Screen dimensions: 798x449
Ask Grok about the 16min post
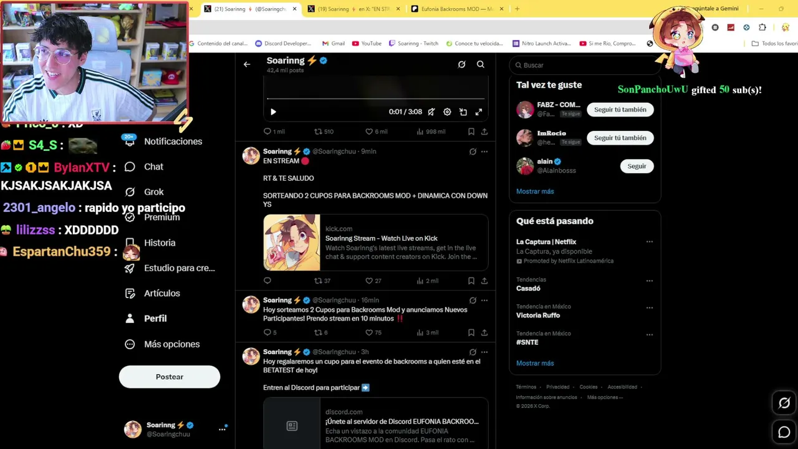tap(473, 301)
